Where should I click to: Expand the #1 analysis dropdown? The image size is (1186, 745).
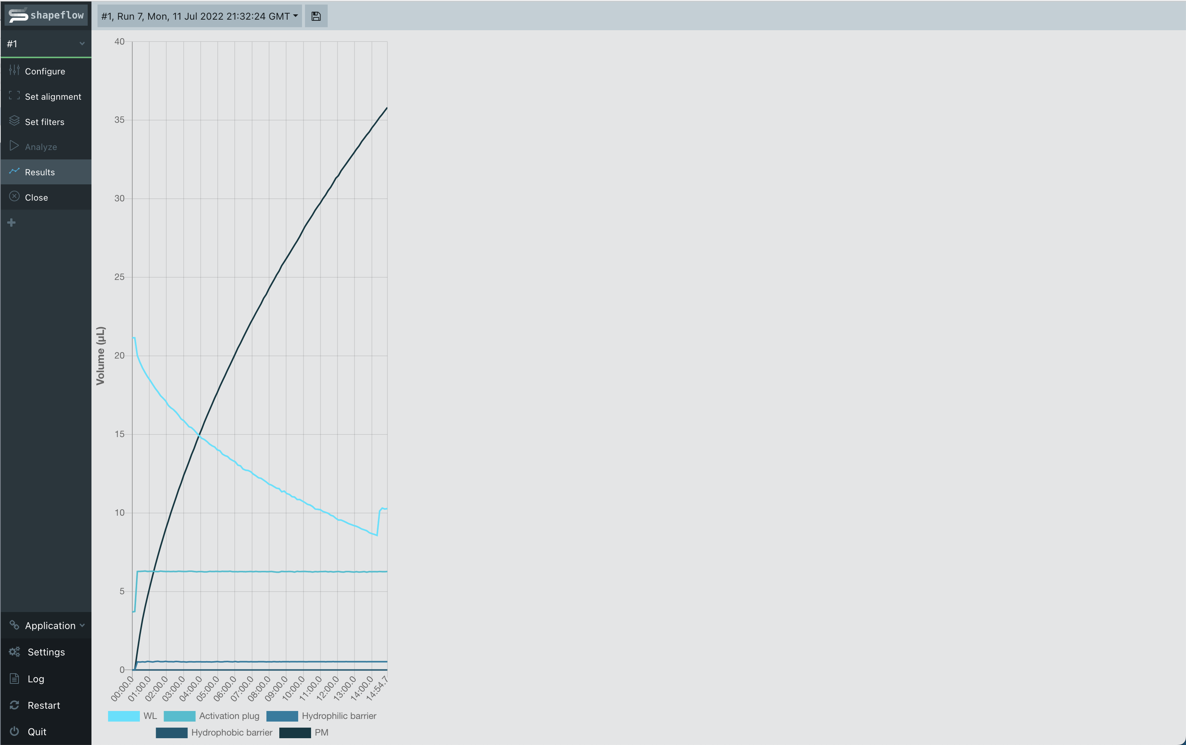[46, 44]
